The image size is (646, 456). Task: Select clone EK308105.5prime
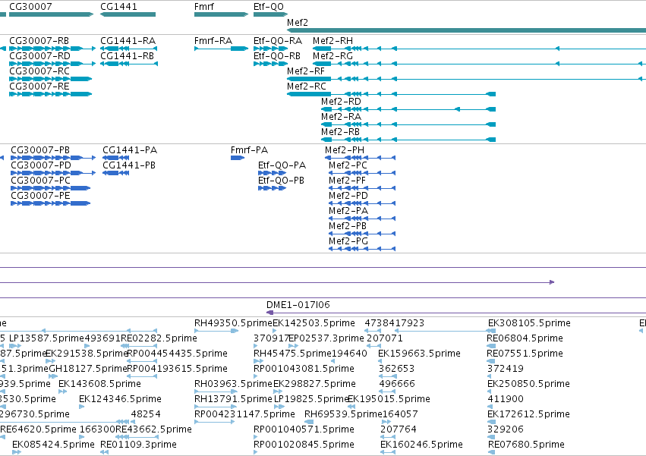pos(491,331)
